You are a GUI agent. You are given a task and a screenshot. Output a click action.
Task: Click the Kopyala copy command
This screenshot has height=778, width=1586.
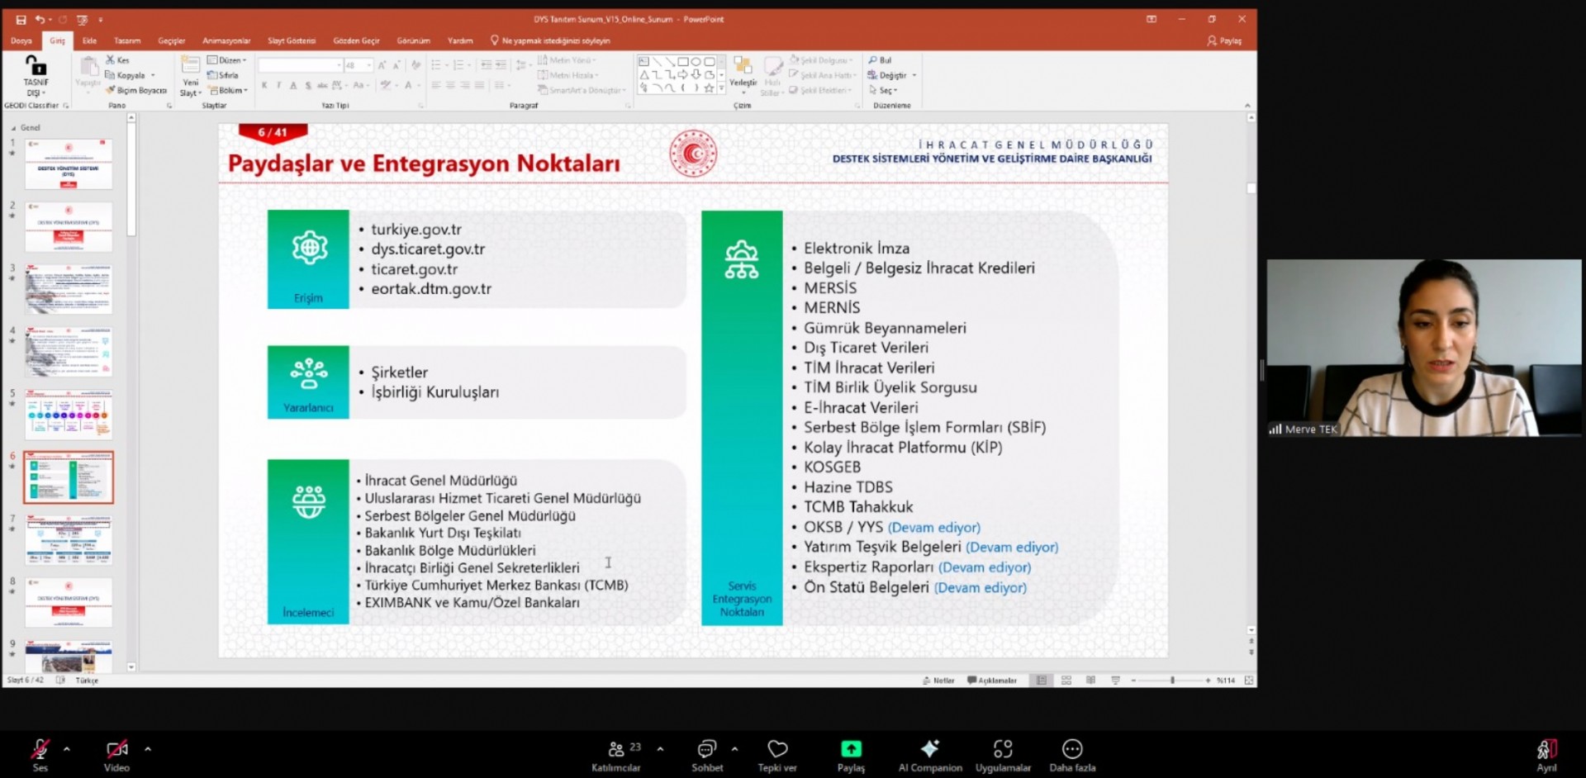(x=126, y=75)
